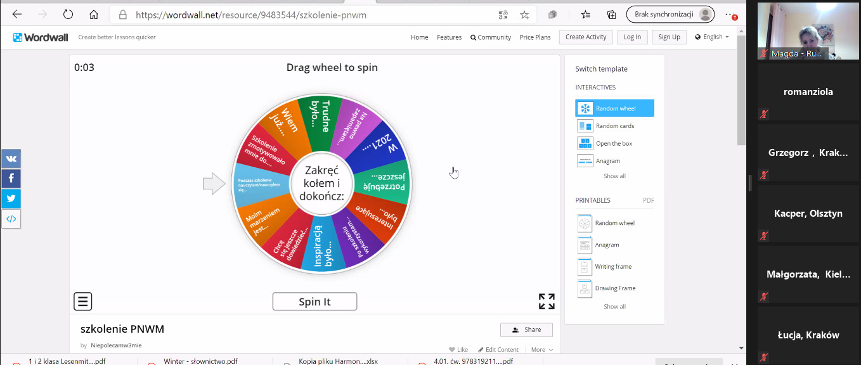Choose the printable Anagram icon
The image size is (861, 365).
pos(585,245)
